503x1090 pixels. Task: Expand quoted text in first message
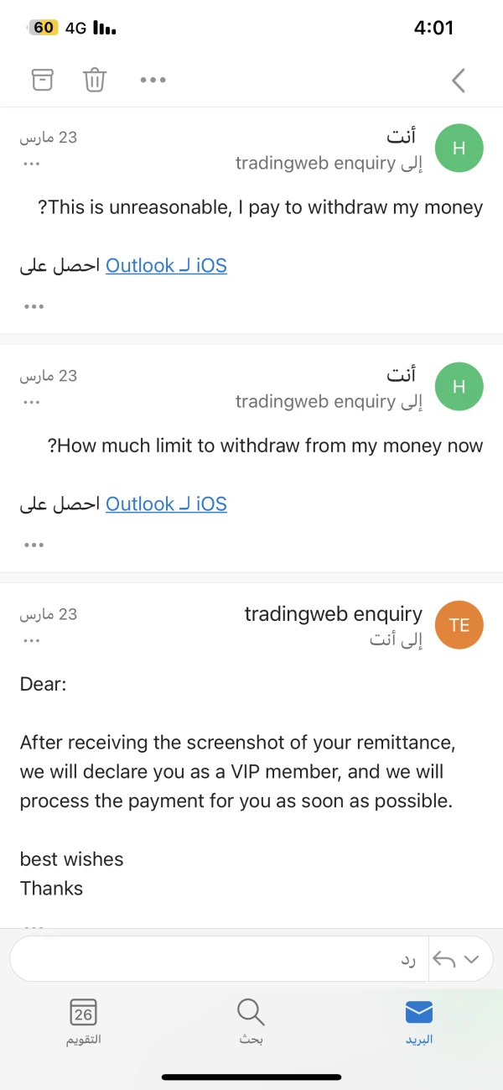tap(34, 306)
